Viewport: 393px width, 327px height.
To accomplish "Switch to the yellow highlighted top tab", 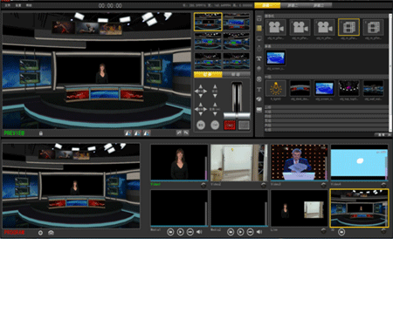I will [x=267, y=5].
